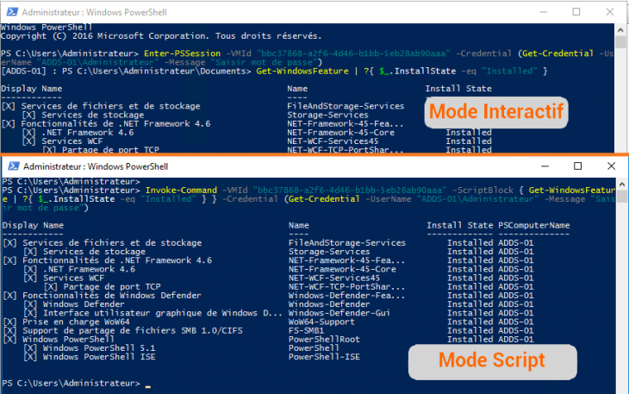Click 'Windows-Defender-Fea...' name entry
This screenshot has width=629, height=394.
pyautogui.click(x=347, y=296)
